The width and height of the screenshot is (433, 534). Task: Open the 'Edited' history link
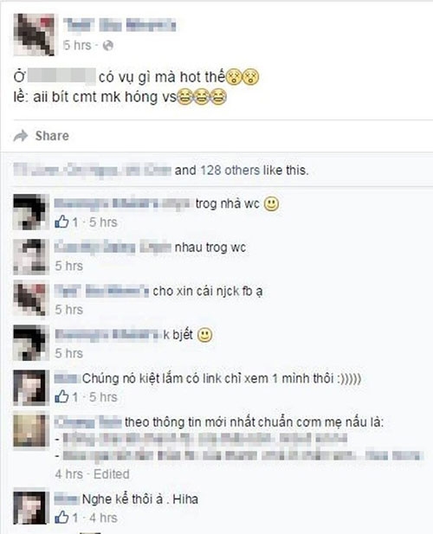click(112, 473)
